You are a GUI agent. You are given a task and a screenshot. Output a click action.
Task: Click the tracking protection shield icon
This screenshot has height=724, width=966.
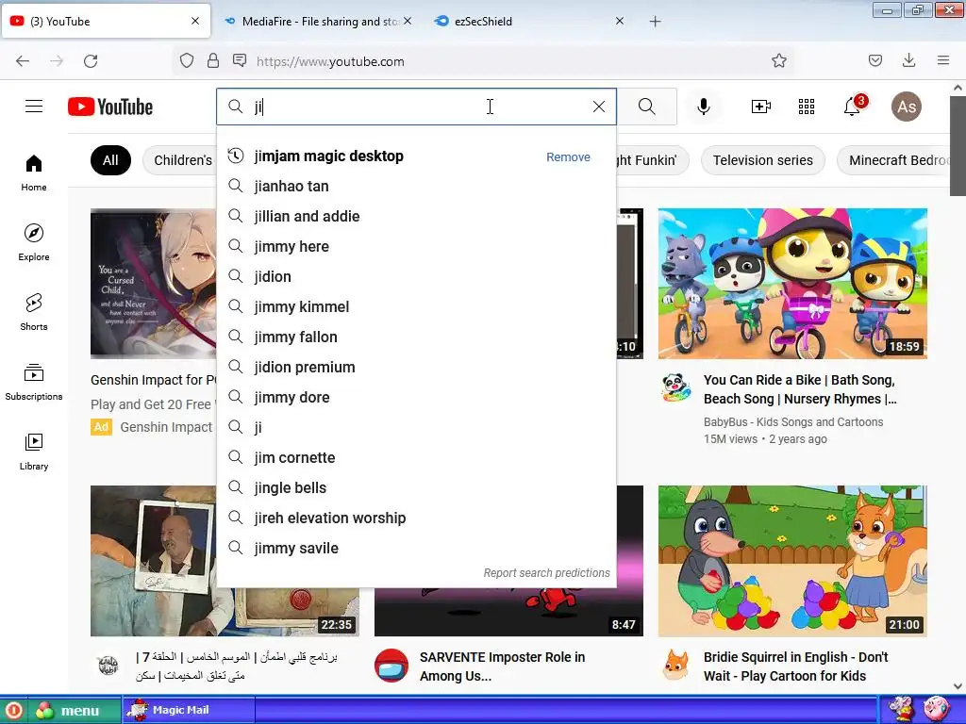tap(187, 60)
